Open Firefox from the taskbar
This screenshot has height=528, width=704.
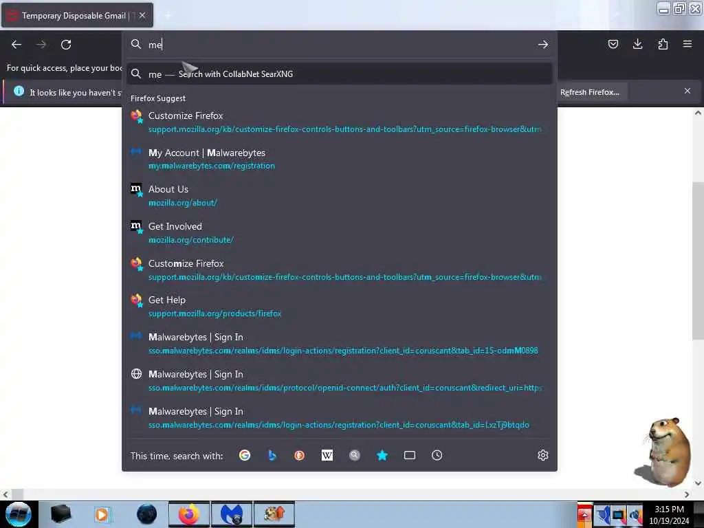click(x=189, y=514)
